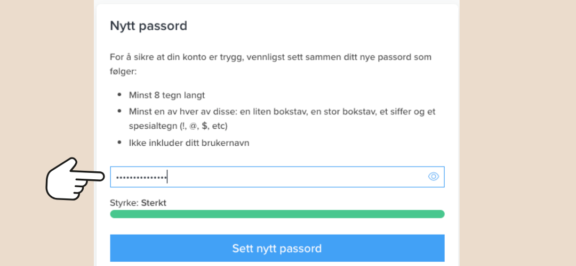Image resolution: width=576 pixels, height=266 pixels.
Task: Click the "For å sikre at din konto" sentence
Action: [x=271, y=57]
